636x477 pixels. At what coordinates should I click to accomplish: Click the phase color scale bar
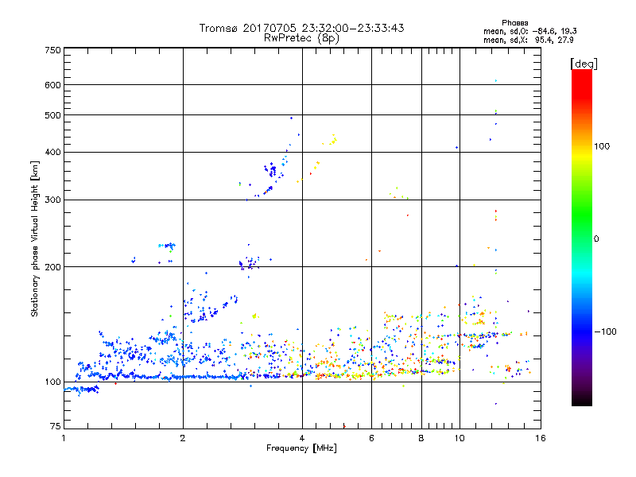(x=582, y=237)
